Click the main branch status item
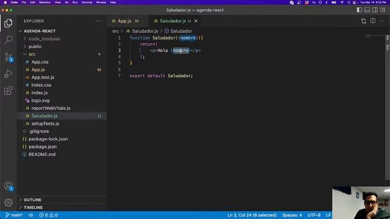 (x=14, y=215)
